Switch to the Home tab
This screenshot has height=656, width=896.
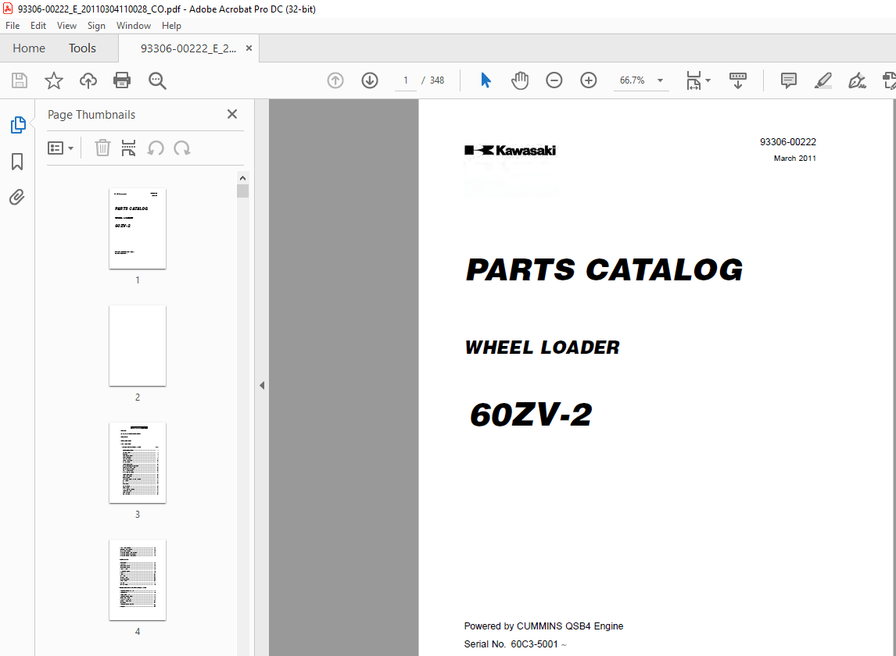(29, 48)
